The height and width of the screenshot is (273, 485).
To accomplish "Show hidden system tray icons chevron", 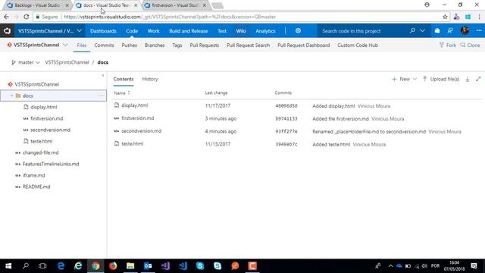I will point(390,266).
